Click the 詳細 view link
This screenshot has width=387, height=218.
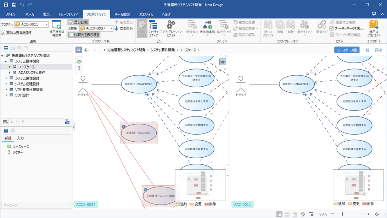pyautogui.click(x=378, y=50)
